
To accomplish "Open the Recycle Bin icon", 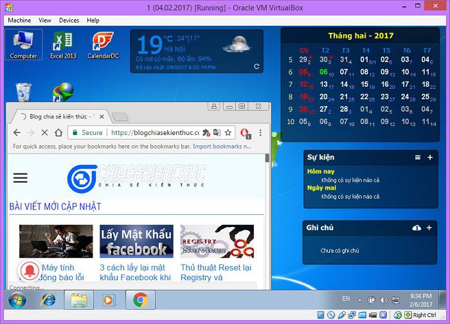I will click(x=23, y=92).
